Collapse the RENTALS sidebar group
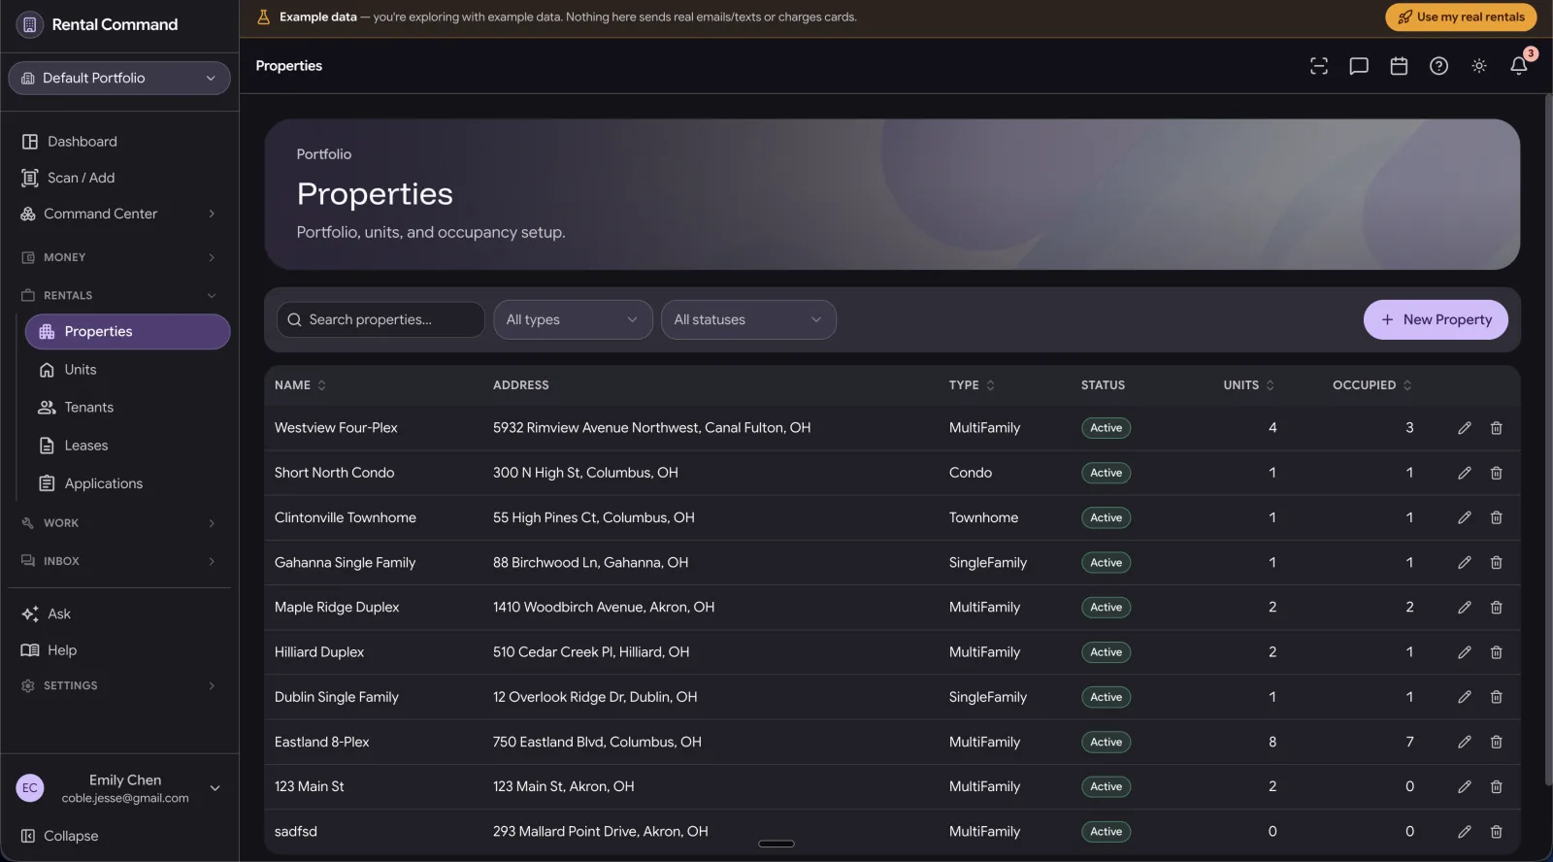 [119, 295]
